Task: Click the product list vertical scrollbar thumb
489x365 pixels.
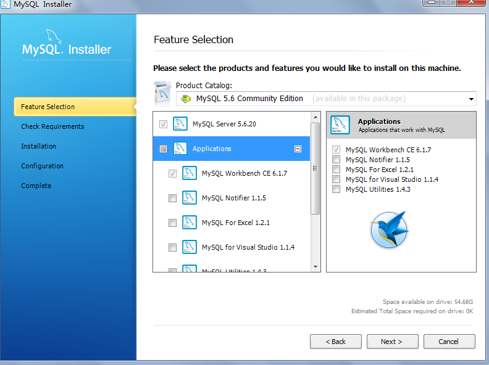Action: tap(316, 166)
